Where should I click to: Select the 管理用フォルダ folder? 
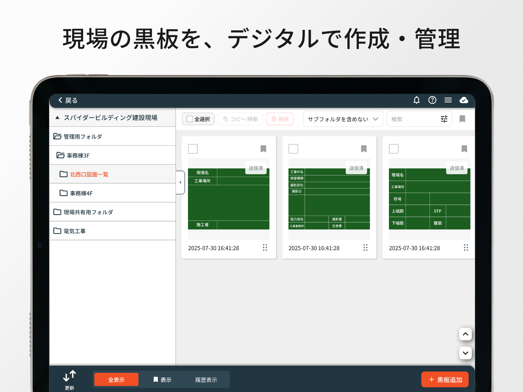point(112,136)
